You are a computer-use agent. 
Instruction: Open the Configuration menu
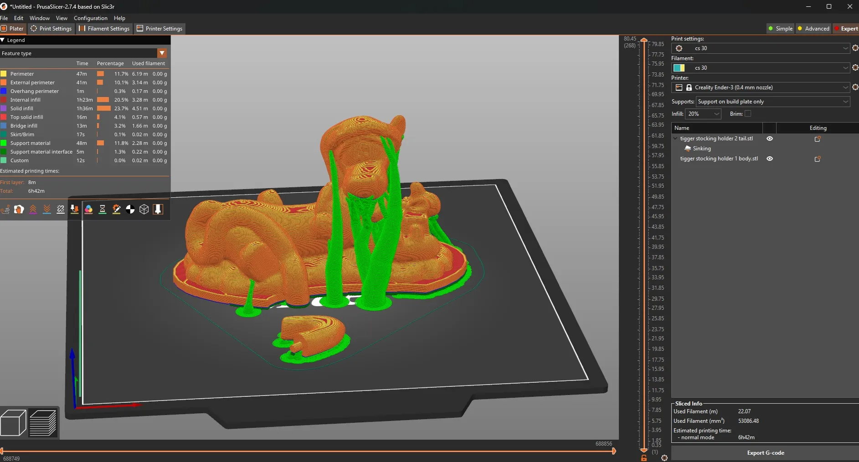coord(91,18)
